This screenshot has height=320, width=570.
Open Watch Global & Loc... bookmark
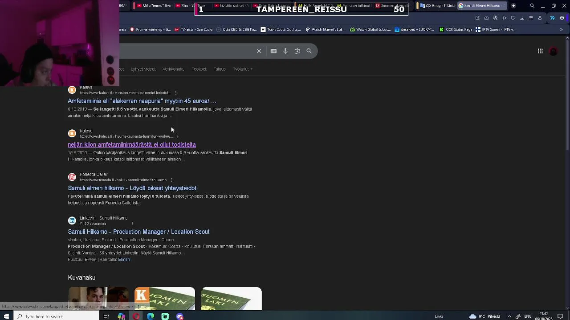point(370,30)
